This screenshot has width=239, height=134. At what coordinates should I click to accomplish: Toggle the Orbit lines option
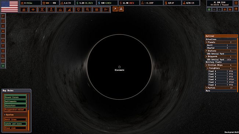[x=15, y=120]
